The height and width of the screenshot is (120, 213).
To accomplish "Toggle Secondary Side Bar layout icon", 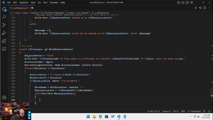I will tap(187, 2).
